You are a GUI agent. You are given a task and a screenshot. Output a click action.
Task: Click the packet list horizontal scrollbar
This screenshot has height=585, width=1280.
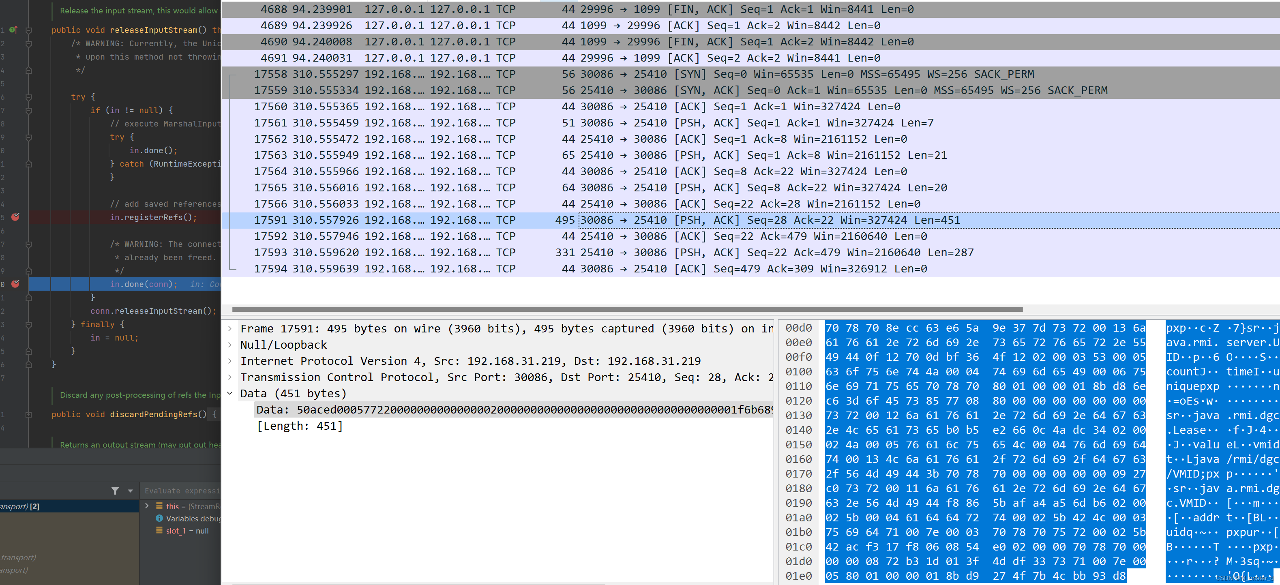click(627, 309)
